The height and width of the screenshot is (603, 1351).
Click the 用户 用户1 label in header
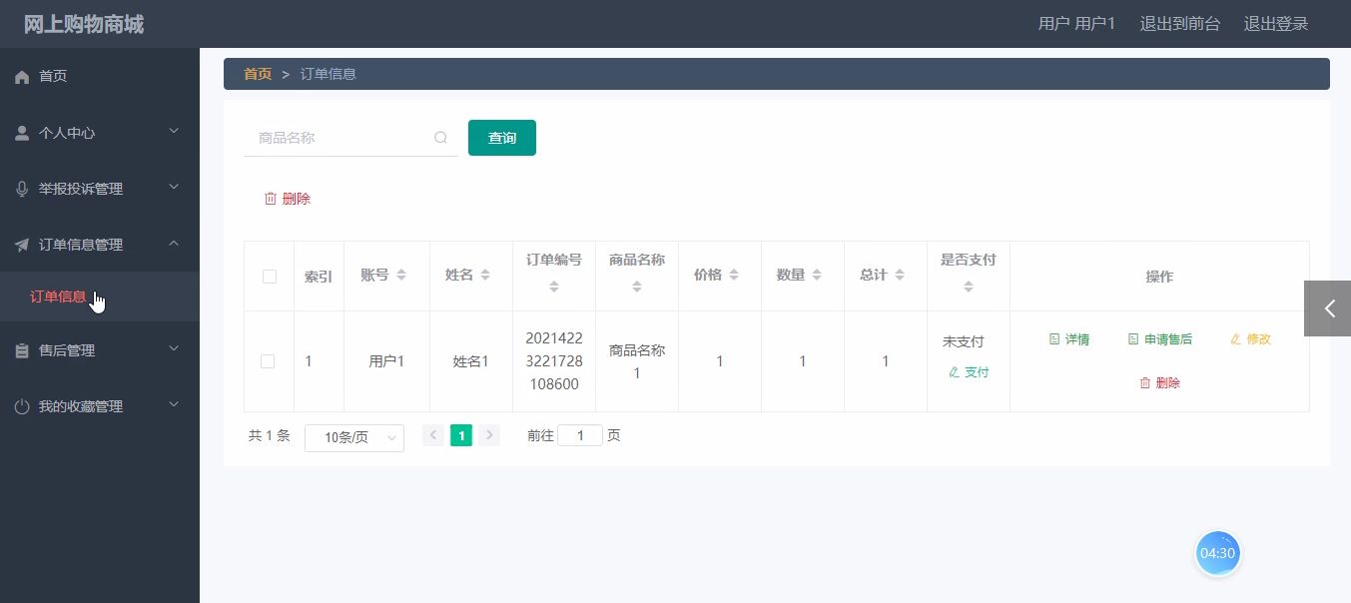(x=1076, y=24)
